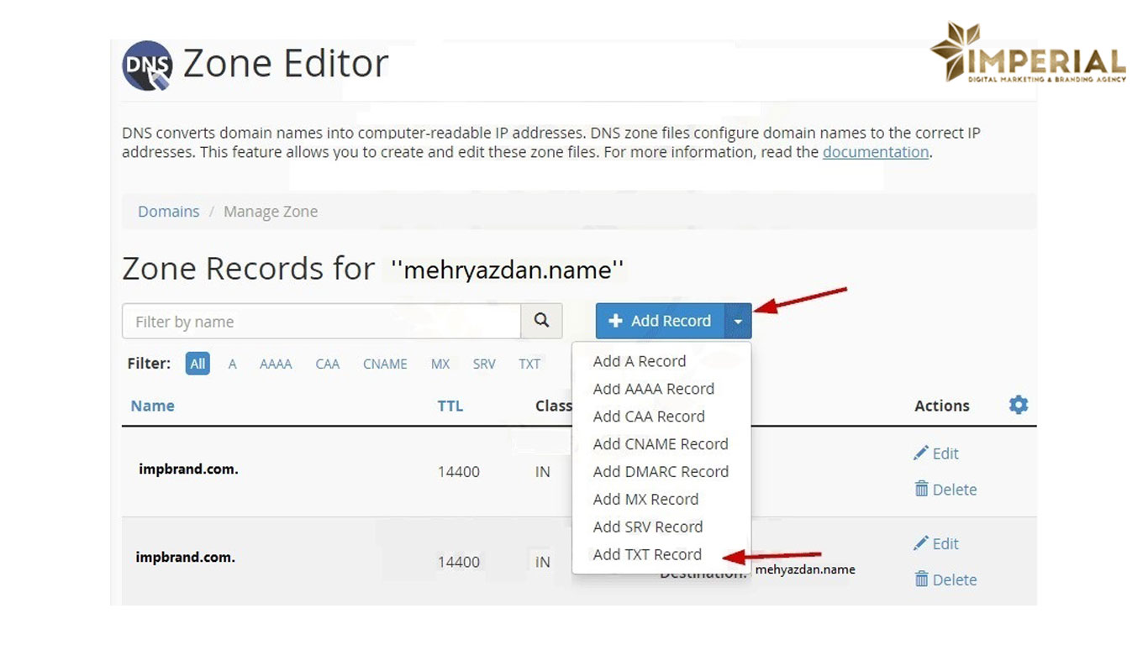Click the DNS Zone Editor logo icon
Image resolution: width=1148 pixels, height=645 pixels.
(x=147, y=66)
